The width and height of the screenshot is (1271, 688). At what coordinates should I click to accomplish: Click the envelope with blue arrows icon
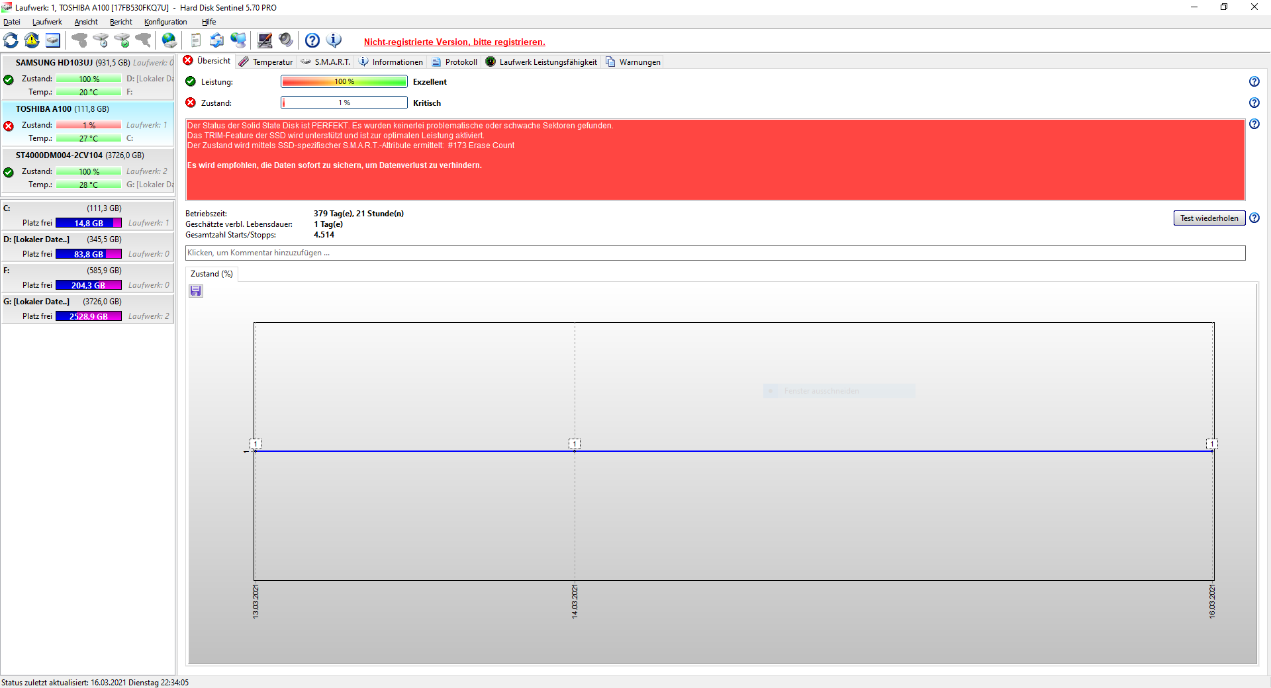pos(216,40)
